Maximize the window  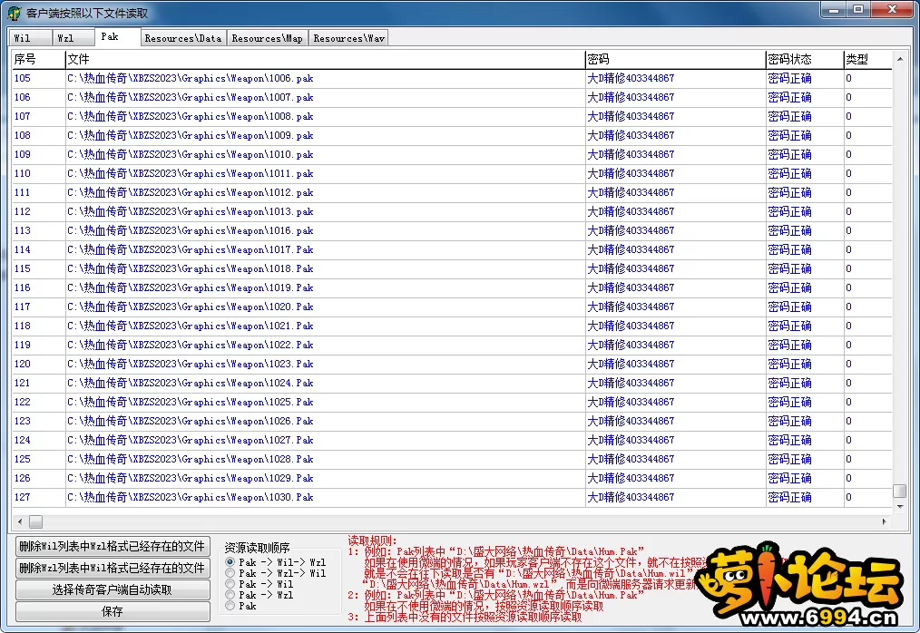pos(858,9)
